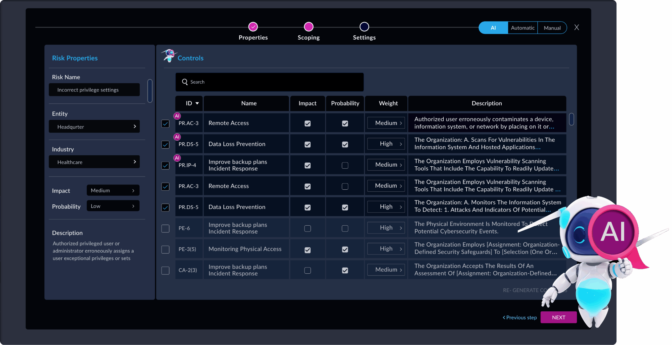This screenshot has width=672, height=345.
Task: Open the Entity Headqurter dropdown
Action: 94,126
